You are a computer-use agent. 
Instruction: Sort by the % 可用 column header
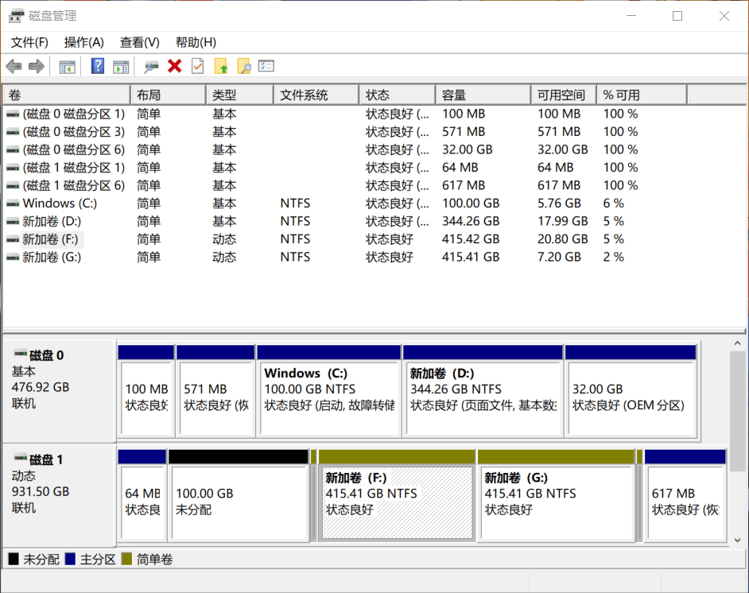[642, 95]
